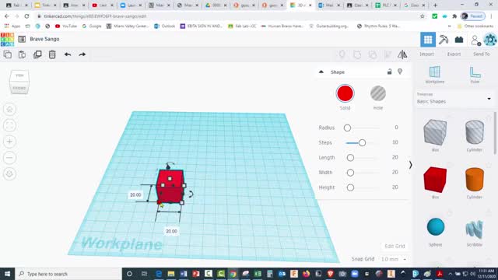The image size is (498, 280).
Task: Open the Bricks view icon
Action: [x=459, y=40]
